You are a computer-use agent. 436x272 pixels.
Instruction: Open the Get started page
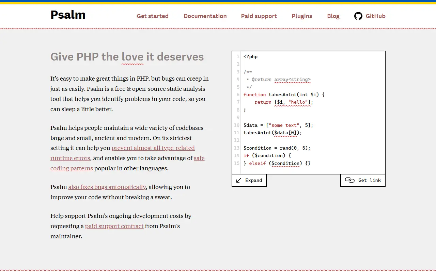point(153,16)
